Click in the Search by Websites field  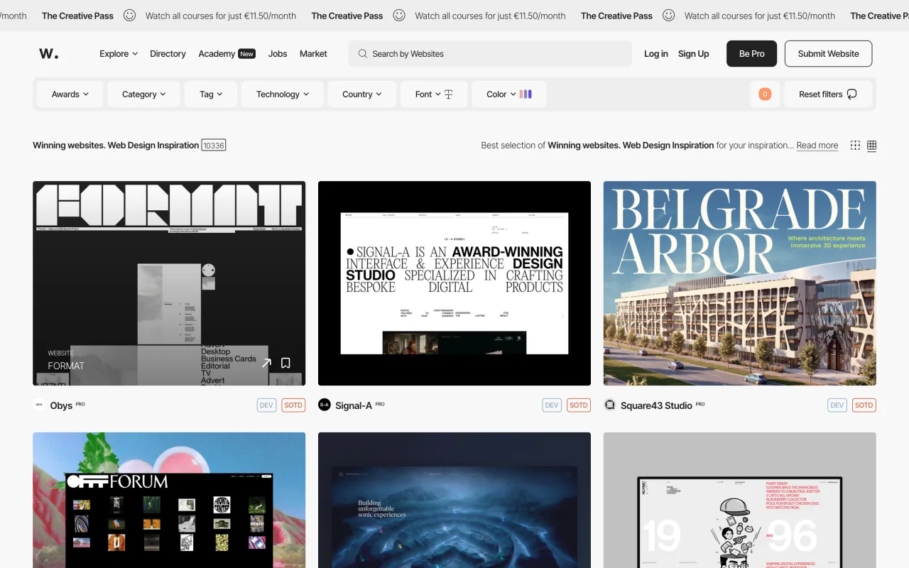coord(490,54)
